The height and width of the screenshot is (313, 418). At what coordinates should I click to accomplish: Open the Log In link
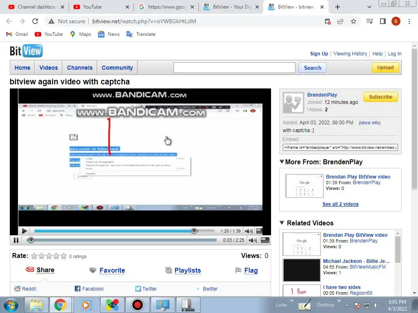[395, 53]
